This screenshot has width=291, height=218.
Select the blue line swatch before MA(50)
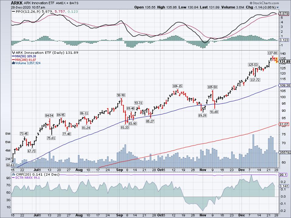[x=13, y=56]
